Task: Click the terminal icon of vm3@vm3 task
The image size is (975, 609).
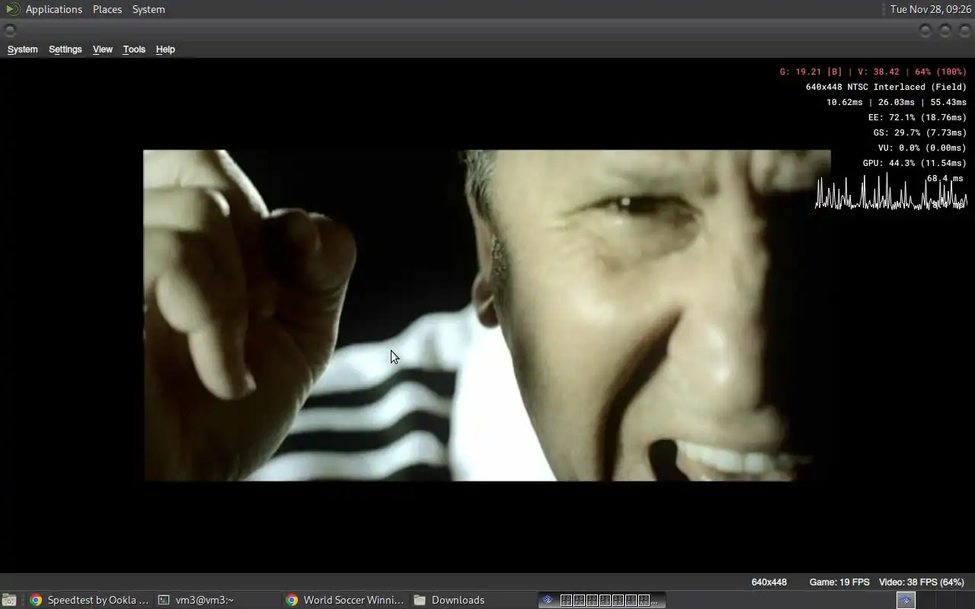Action: (164, 600)
